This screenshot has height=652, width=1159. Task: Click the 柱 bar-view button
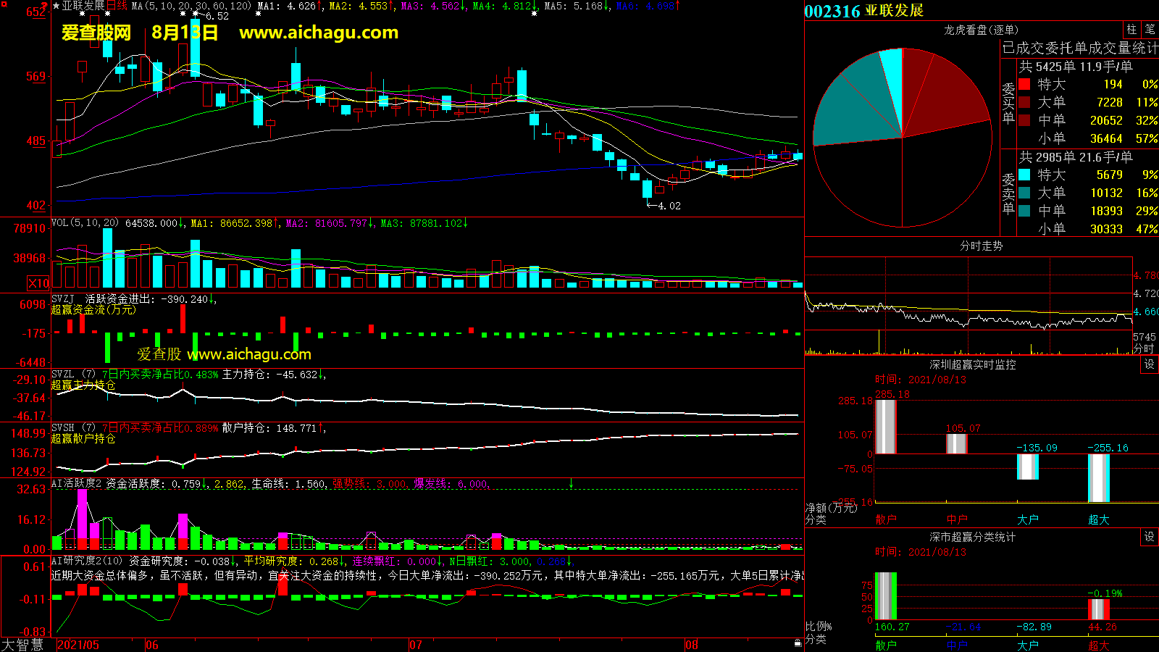(x=1131, y=30)
